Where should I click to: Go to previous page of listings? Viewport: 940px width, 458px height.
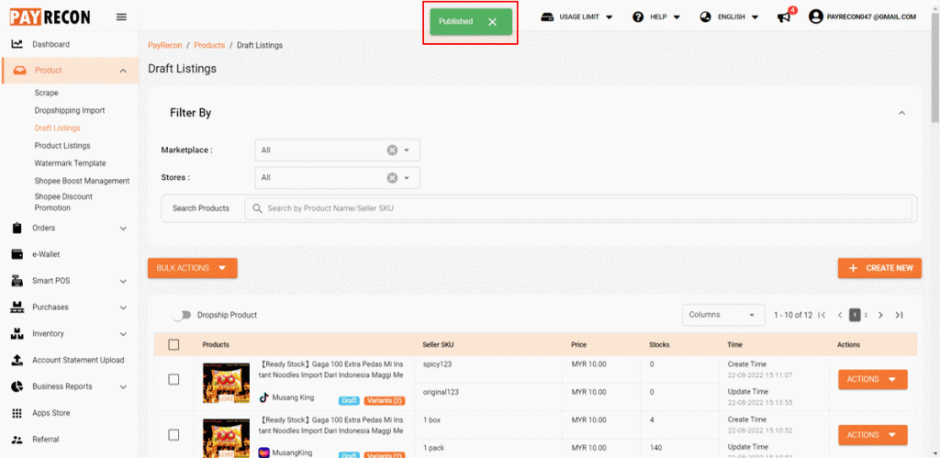(x=841, y=315)
